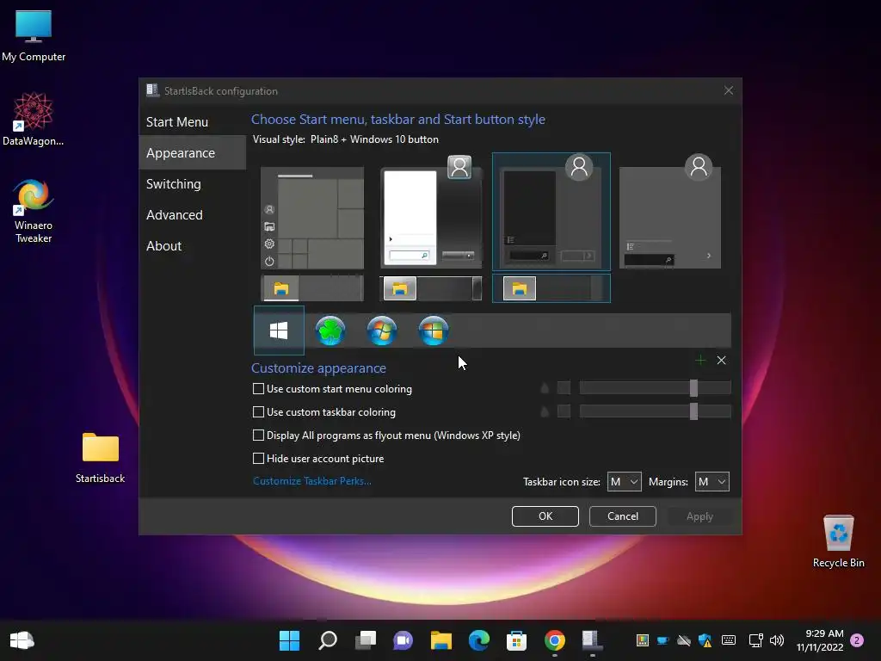Open the clock and date in the taskbar
881x661 pixels.
click(820, 640)
